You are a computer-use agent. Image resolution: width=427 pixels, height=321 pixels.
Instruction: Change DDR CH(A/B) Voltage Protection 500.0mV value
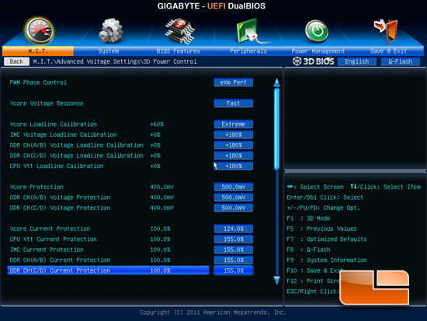(x=234, y=197)
